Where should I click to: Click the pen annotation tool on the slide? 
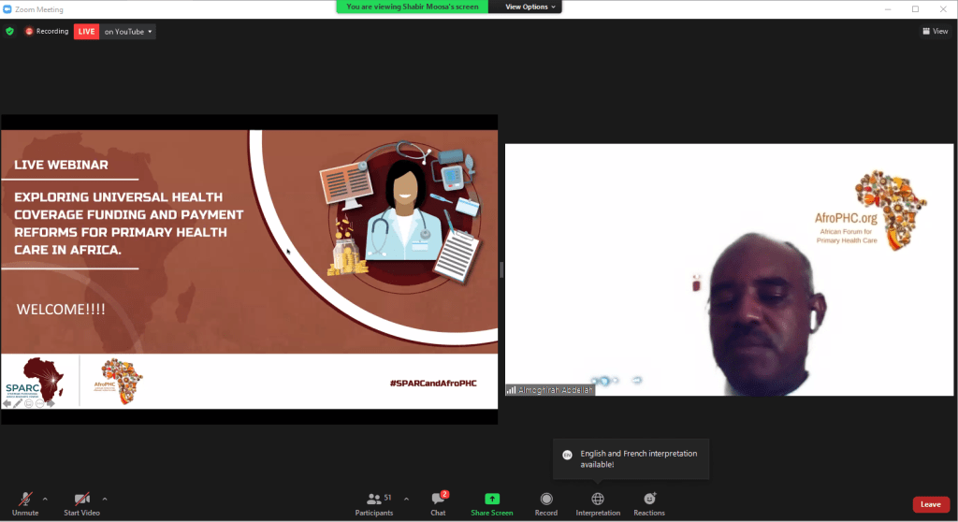18,403
